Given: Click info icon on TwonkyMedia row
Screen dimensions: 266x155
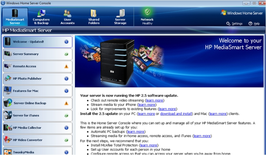Looking at the screenshot, I should click(66, 152).
